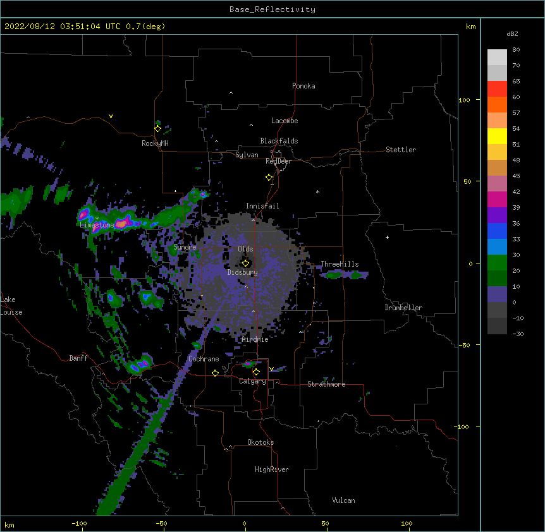Click the Vulcan label
The height and width of the screenshot is (532, 545).
(343, 500)
